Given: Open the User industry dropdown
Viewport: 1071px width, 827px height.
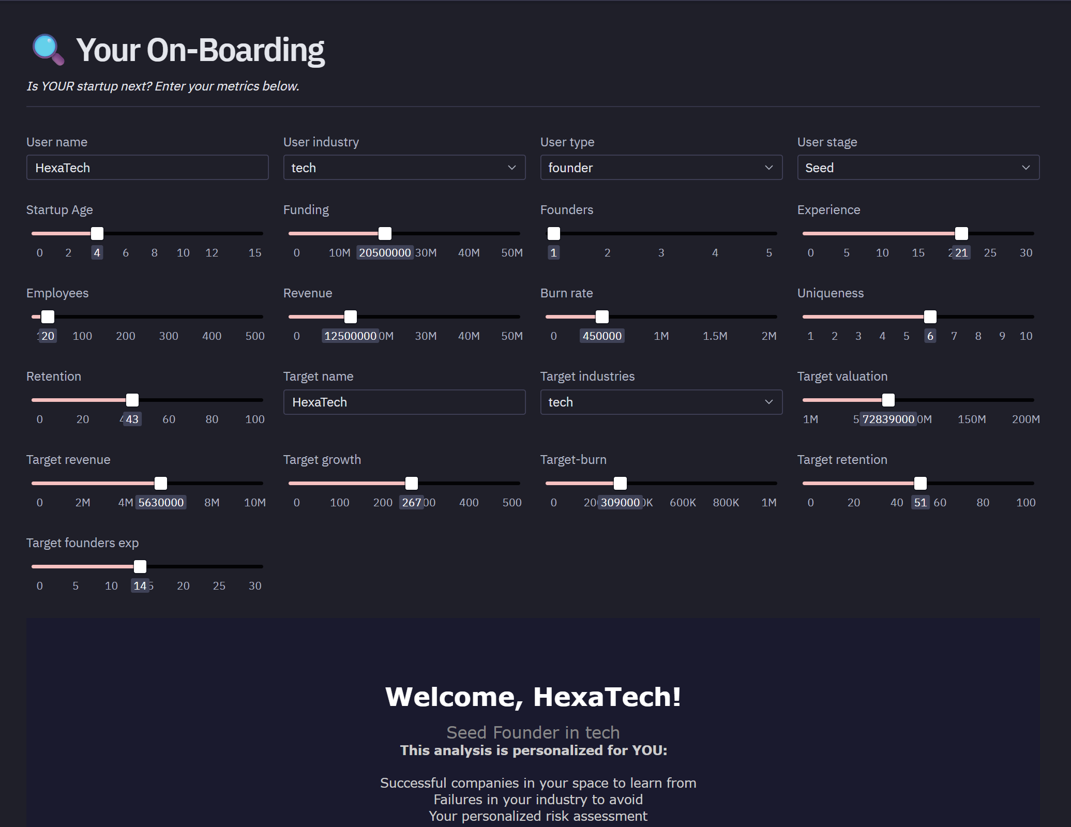Looking at the screenshot, I should [x=404, y=168].
